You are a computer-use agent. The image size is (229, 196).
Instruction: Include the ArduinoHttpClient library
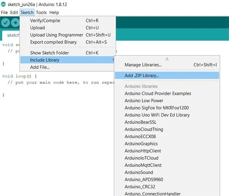click(167, 151)
